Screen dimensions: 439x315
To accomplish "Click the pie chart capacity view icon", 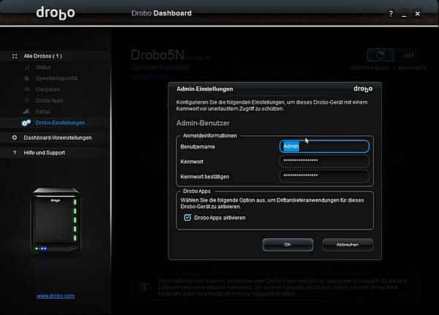I will click(380, 55).
